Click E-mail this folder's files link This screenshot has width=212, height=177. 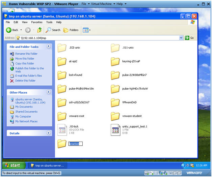(29, 76)
